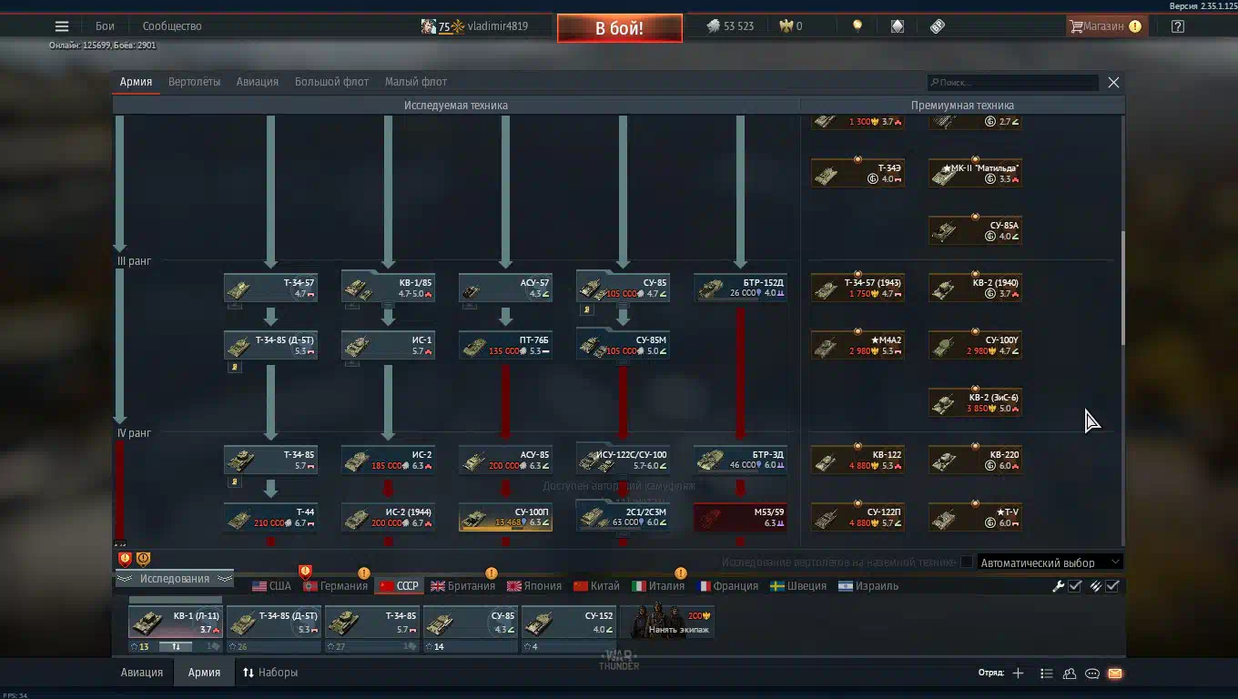Open the lightbulb hints icon
This screenshot has height=699, width=1238.
857,26
